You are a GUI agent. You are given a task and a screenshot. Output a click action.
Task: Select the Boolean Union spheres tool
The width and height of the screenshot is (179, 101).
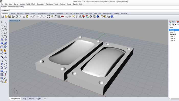pos(5,43)
